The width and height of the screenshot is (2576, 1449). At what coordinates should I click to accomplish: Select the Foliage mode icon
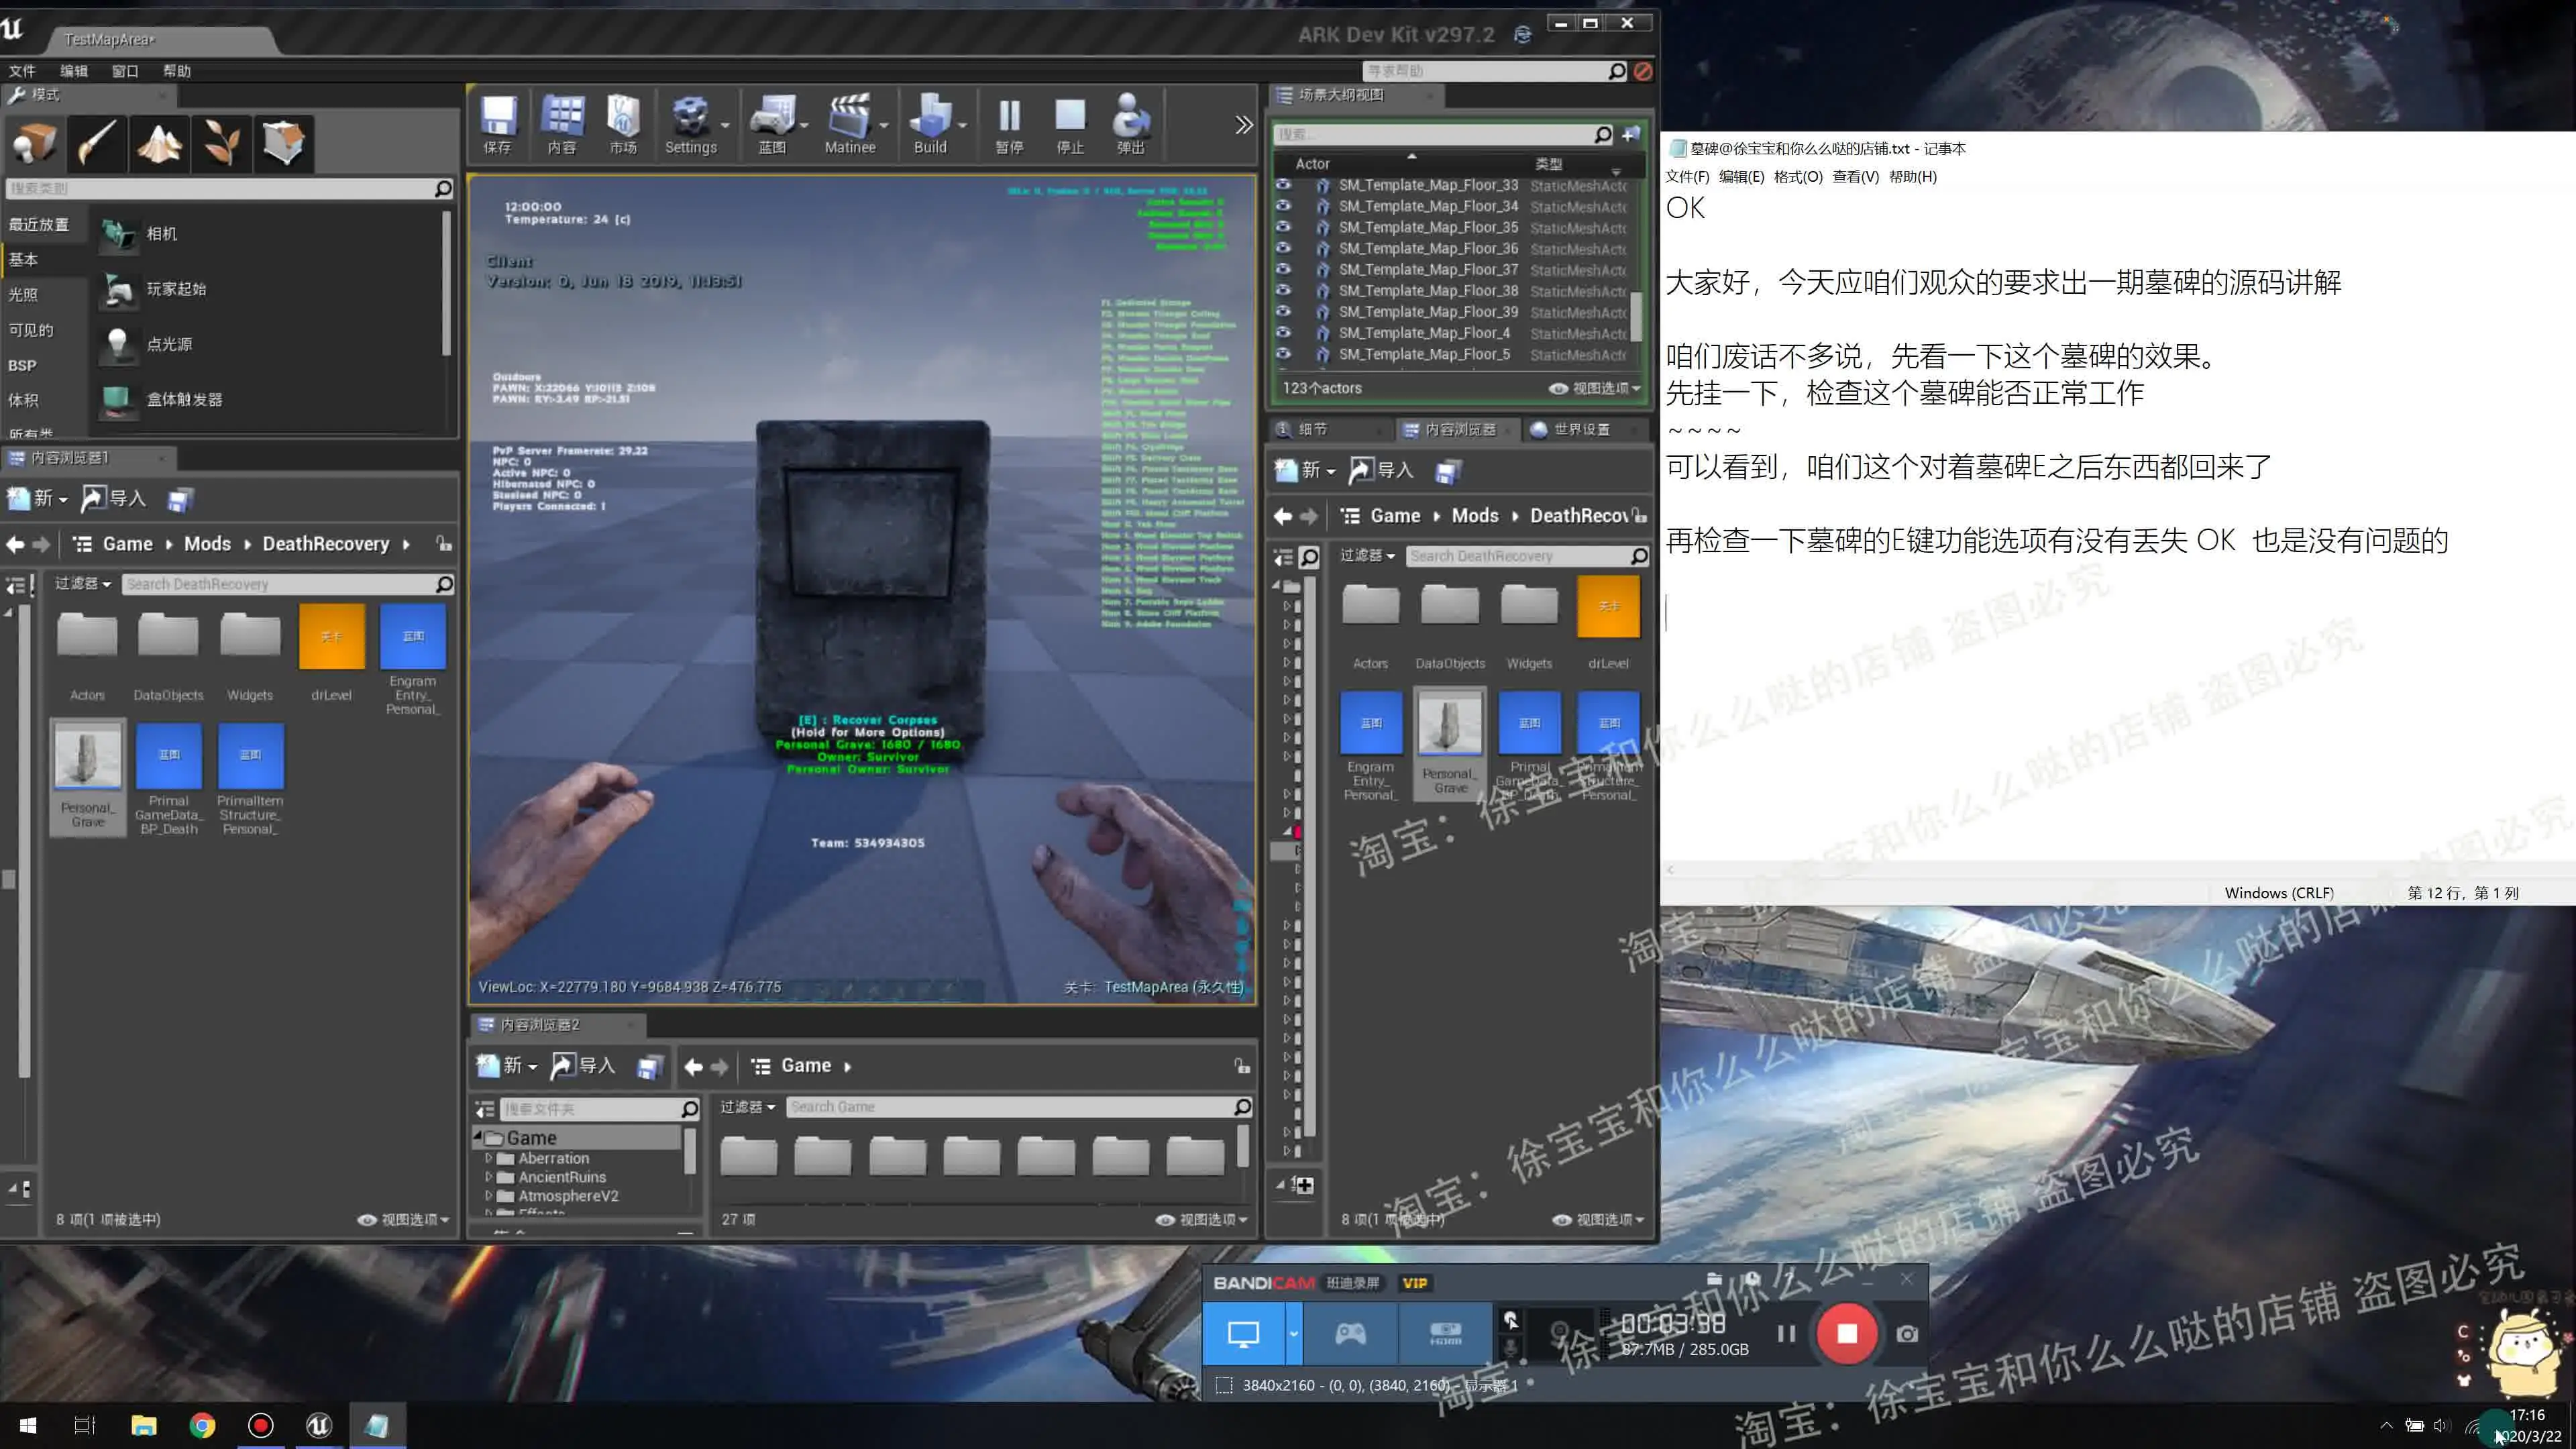[221, 143]
